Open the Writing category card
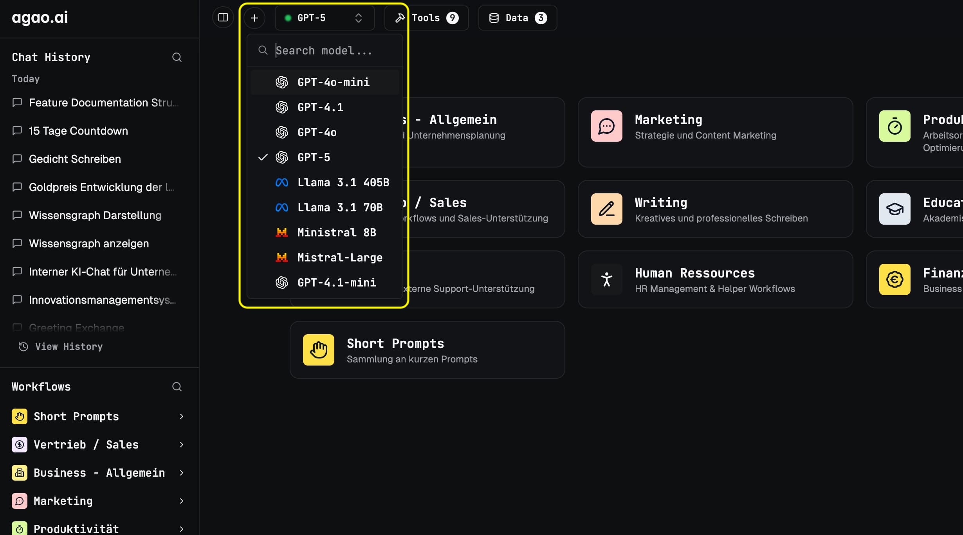 715,209
